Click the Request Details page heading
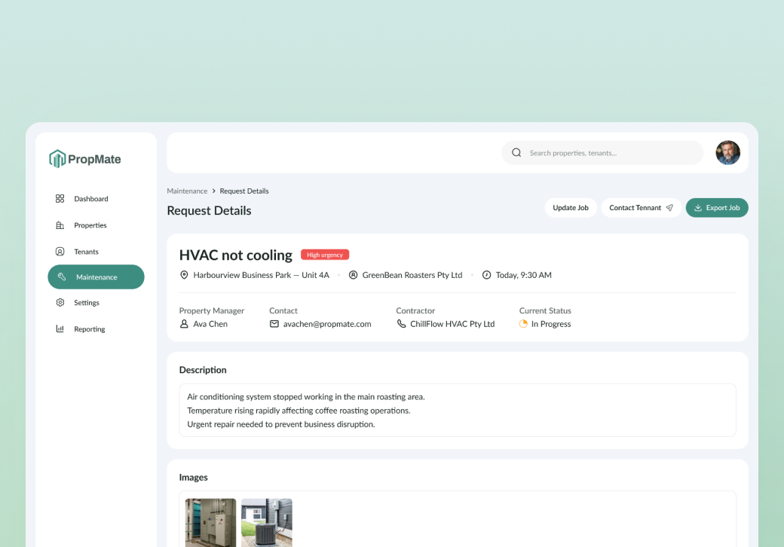 coord(209,211)
